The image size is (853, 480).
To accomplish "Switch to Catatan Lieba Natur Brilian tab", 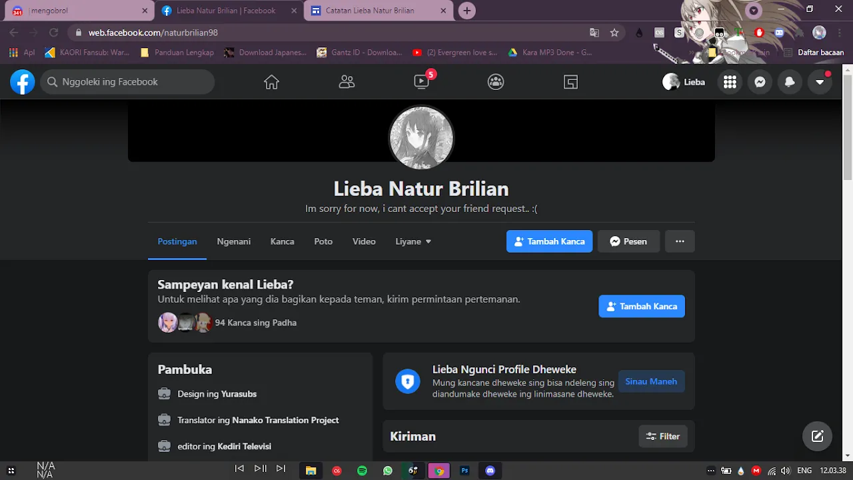I will click(x=380, y=11).
